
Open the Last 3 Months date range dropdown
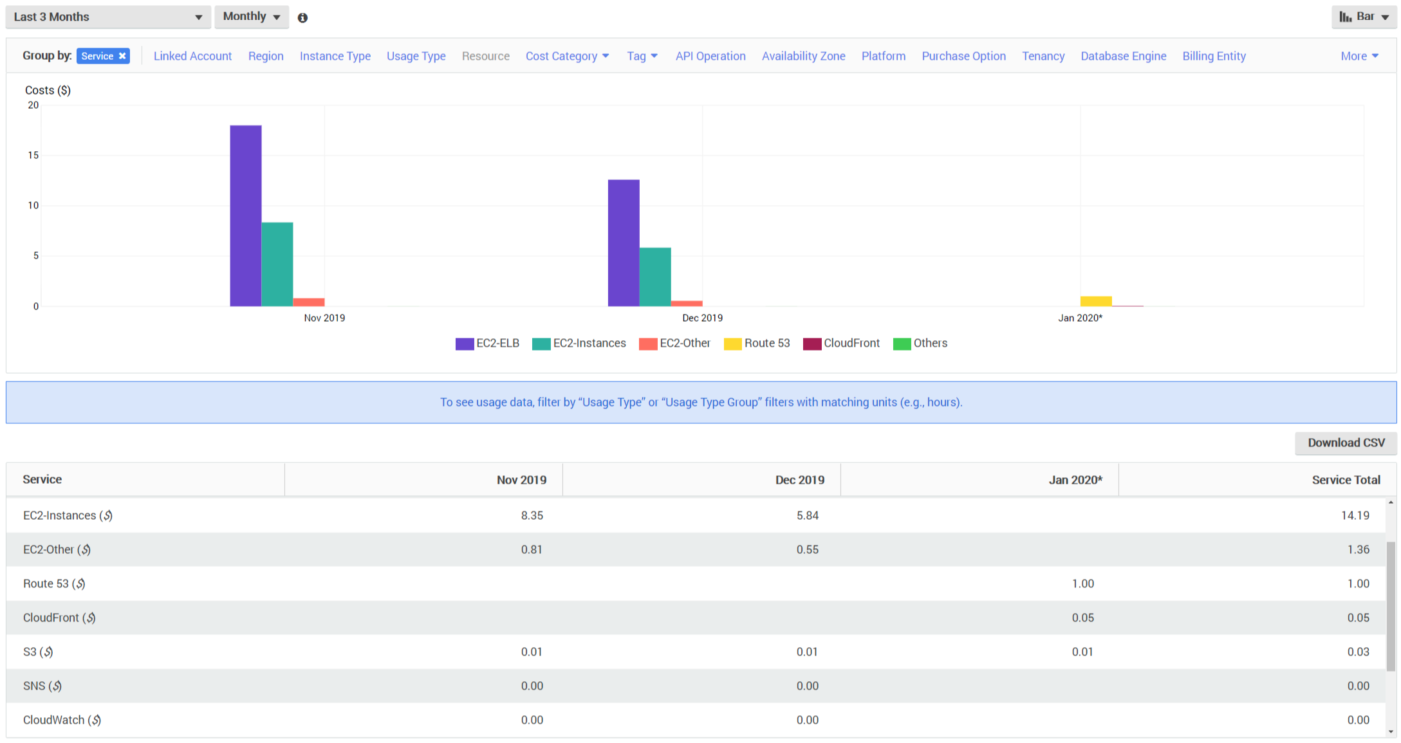[108, 17]
